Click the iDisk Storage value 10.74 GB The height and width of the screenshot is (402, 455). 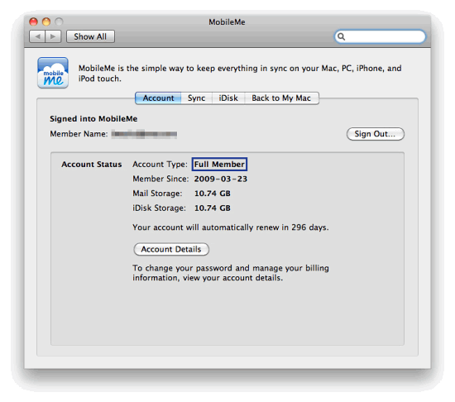(213, 208)
